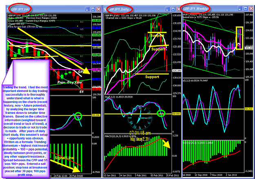Select the GBPJPY,Daily window title
The height and width of the screenshot is (179, 255).
(x=118, y=9)
